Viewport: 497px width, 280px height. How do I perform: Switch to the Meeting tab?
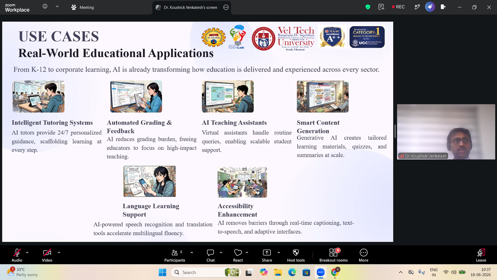coord(83,7)
